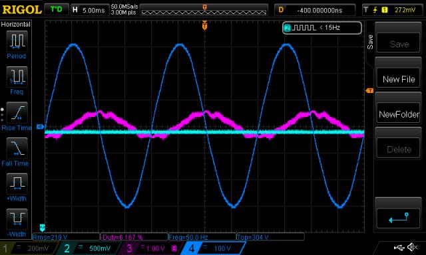This screenshot has height=255, width=426.
Task: Select the +Width measurement icon
Action: [x=17, y=183]
